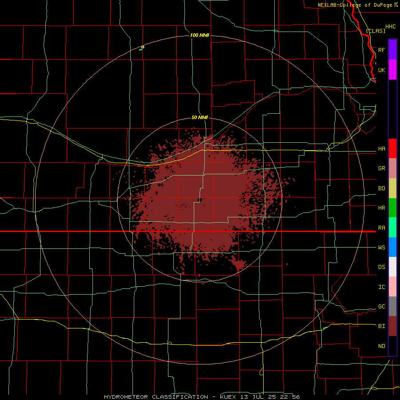The height and width of the screenshot is (400, 400).
Task: Click the white DS legend swatch
Action: click(x=392, y=267)
